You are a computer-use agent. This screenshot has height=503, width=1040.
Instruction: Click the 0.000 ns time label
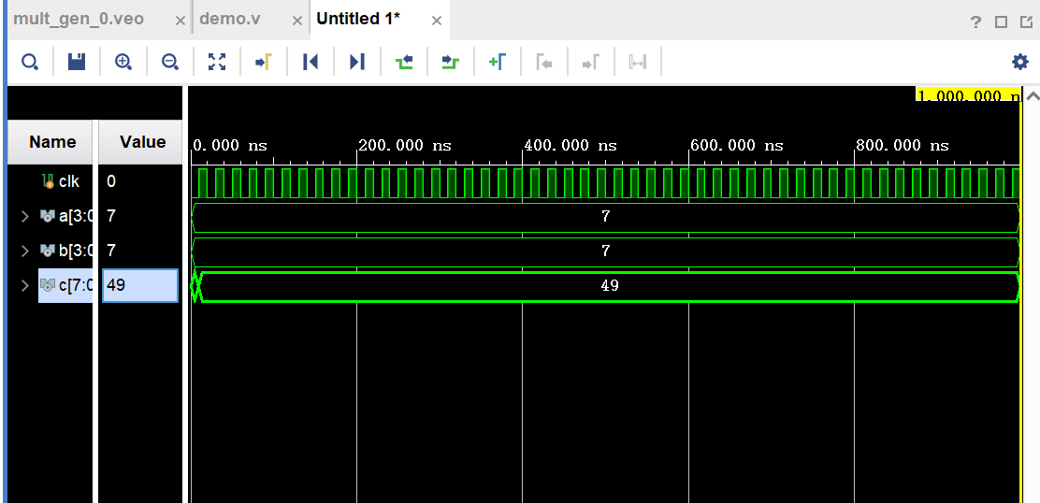pos(229,146)
